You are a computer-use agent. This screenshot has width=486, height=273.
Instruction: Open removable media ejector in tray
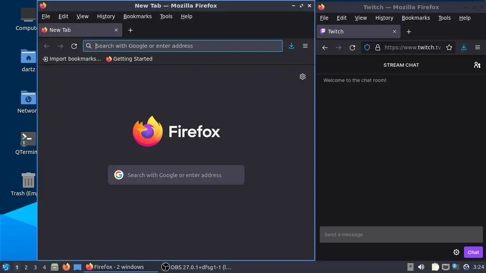[410, 267]
